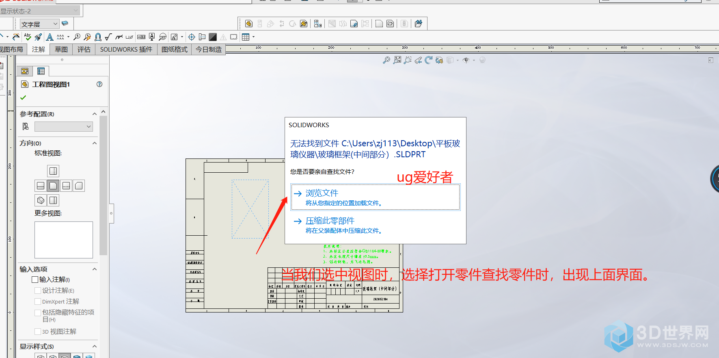719x358 pixels.
Task: Insert a Note with the A icon
Action: point(50,37)
